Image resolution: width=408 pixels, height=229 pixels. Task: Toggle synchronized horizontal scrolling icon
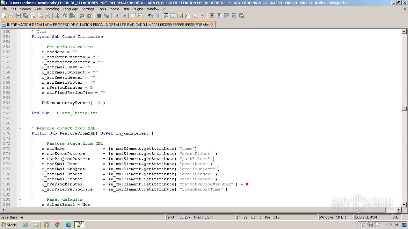tap(141, 16)
